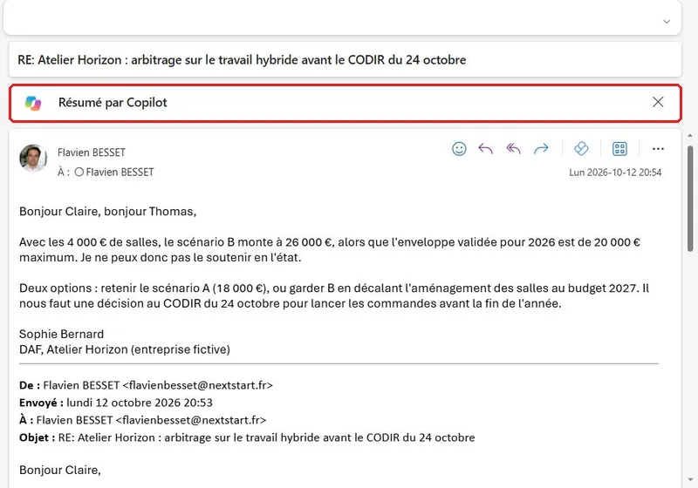Click the quoted 'À :' flavienbesset@nextstart.fr line
Viewport: 698px width, 488px height.
tap(143, 420)
